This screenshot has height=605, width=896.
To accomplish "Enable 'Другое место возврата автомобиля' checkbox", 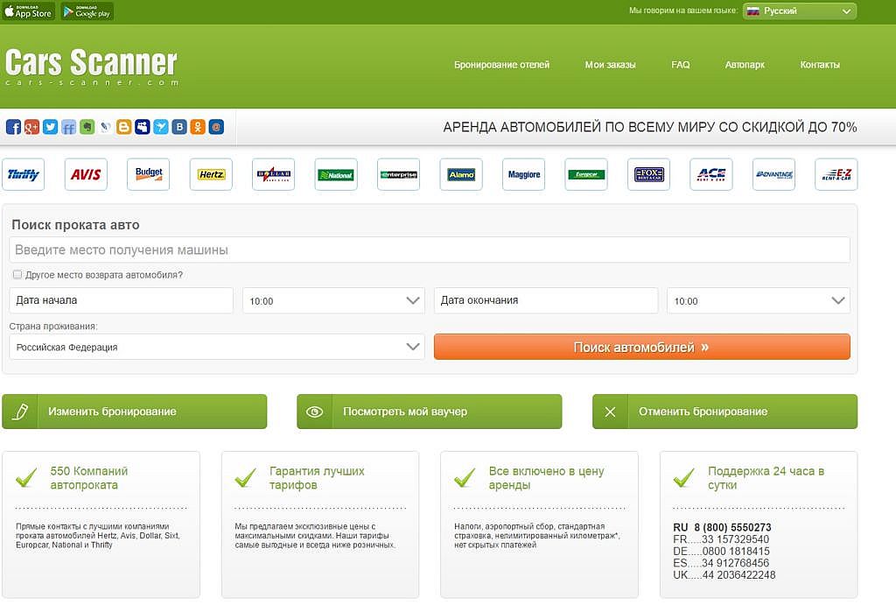I will (17, 275).
